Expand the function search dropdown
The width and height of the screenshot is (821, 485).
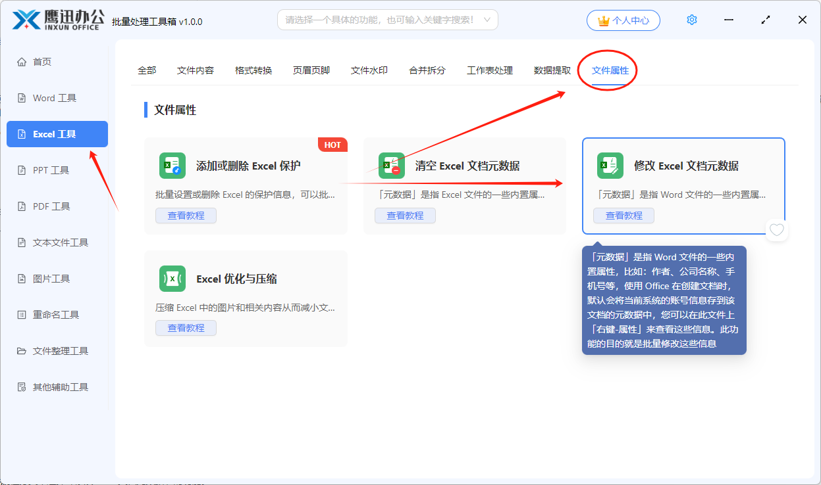click(487, 20)
